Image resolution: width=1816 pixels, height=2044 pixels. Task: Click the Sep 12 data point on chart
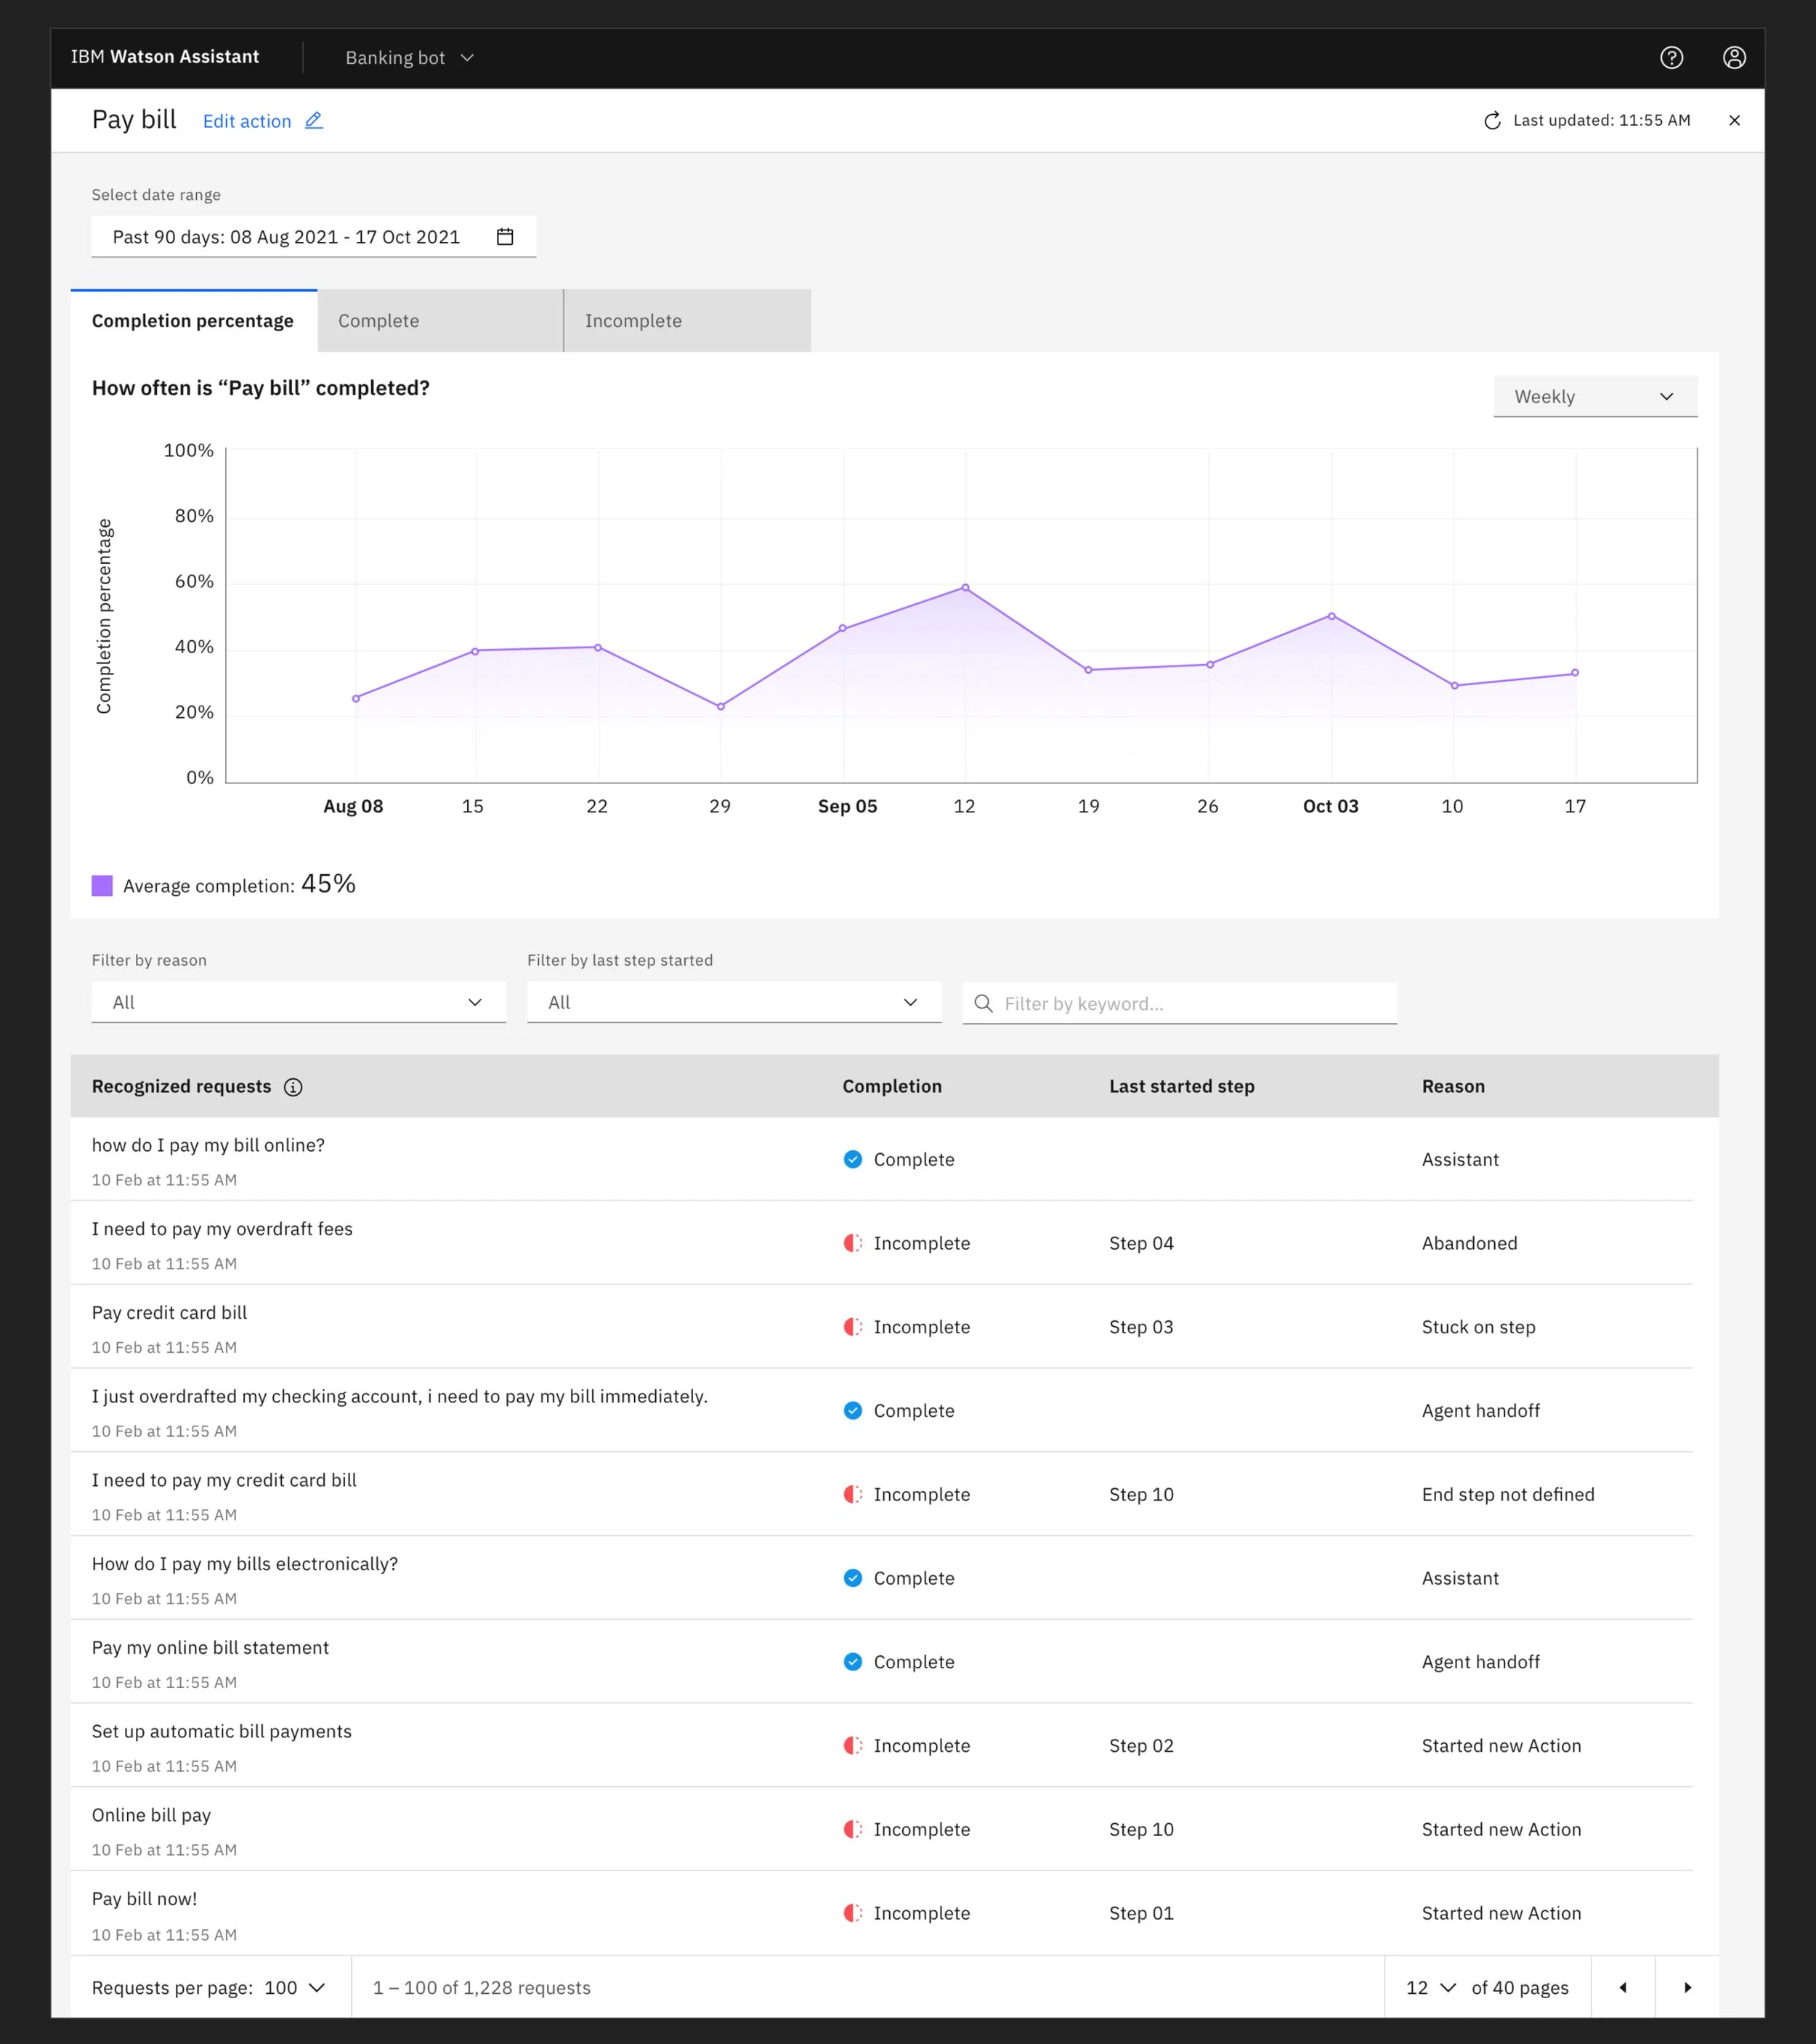tap(965, 588)
